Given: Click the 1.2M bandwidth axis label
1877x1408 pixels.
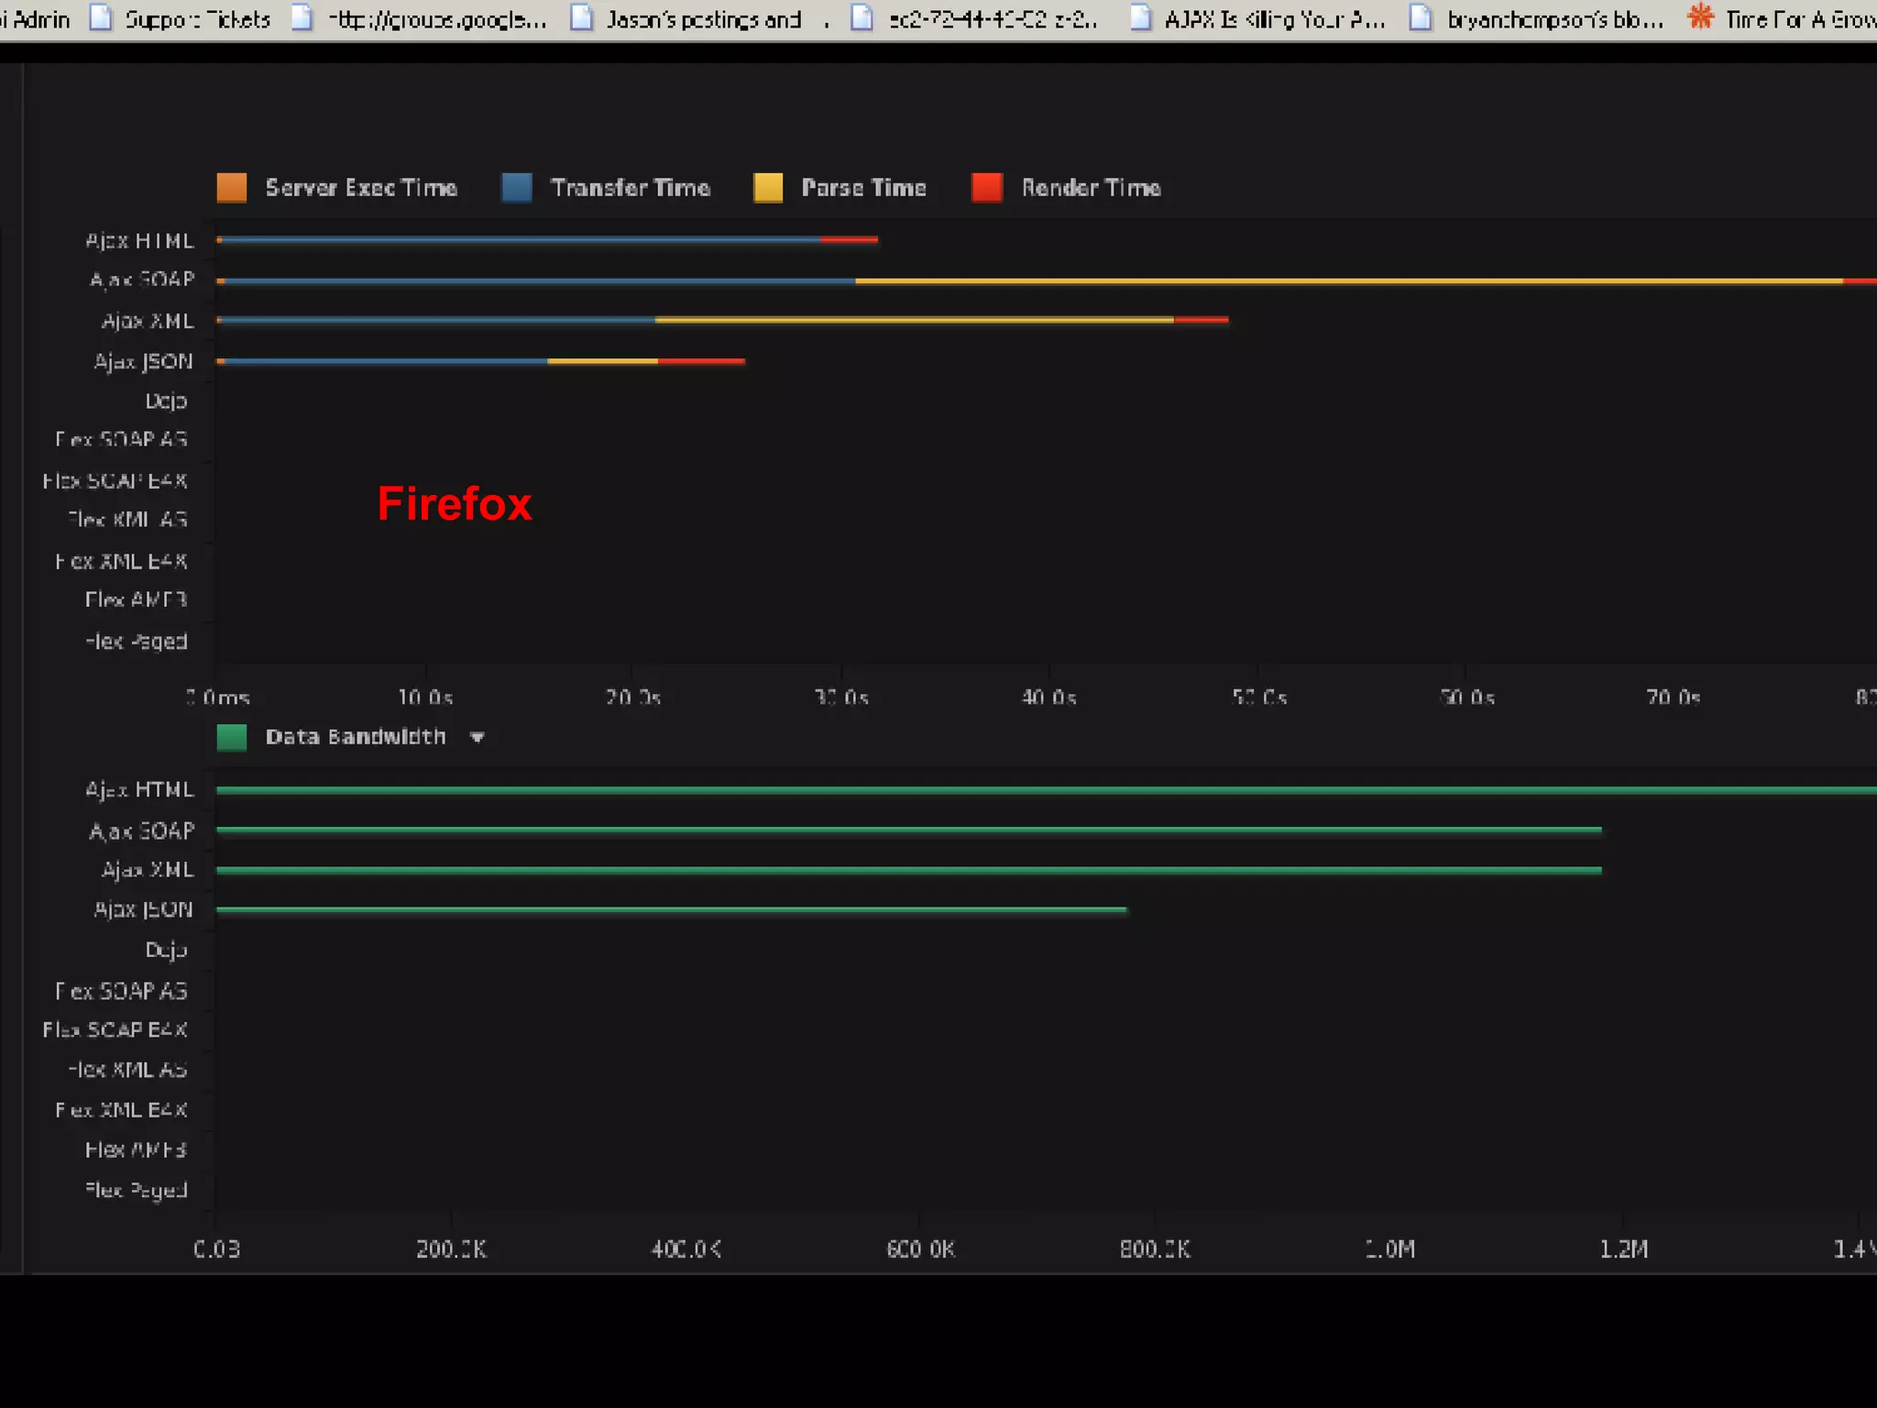Looking at the screenshot, I should pyautogui.click(x=1624, y=1249).
